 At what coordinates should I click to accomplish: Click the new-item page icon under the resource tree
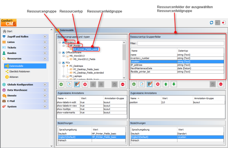[69, 84]
